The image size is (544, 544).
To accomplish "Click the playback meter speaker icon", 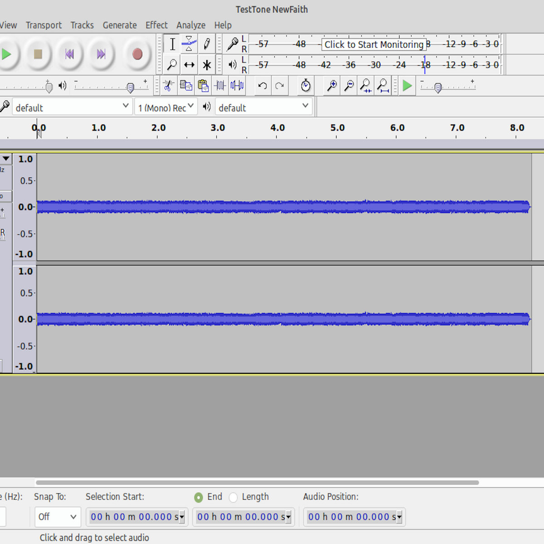I will (233, 64).
